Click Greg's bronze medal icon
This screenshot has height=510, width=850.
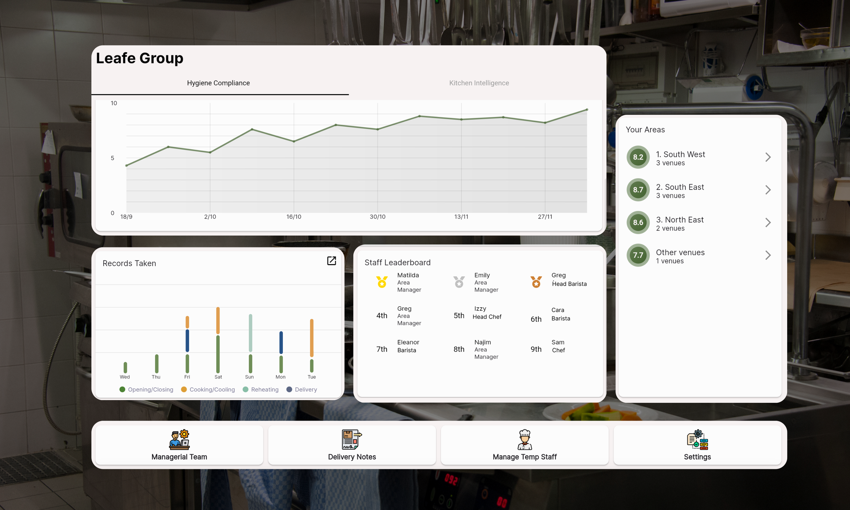click(536, 282)
